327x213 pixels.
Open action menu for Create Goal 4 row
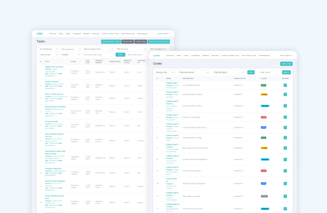pyautogui.click(x=285, y=117)
